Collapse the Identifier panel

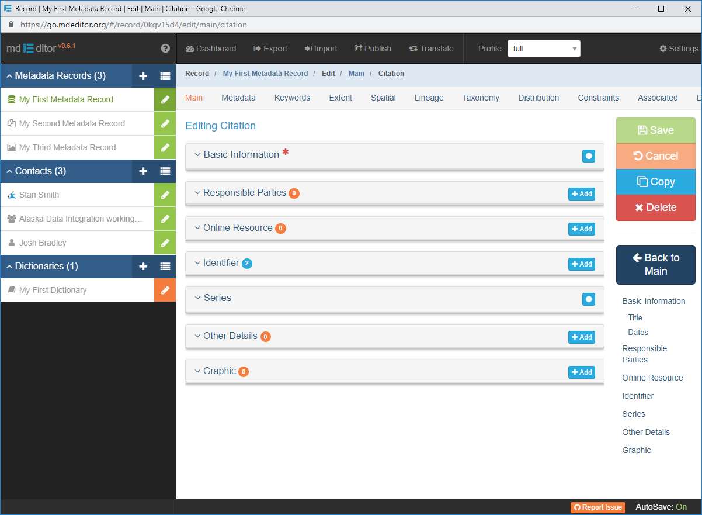coord(217,262)
